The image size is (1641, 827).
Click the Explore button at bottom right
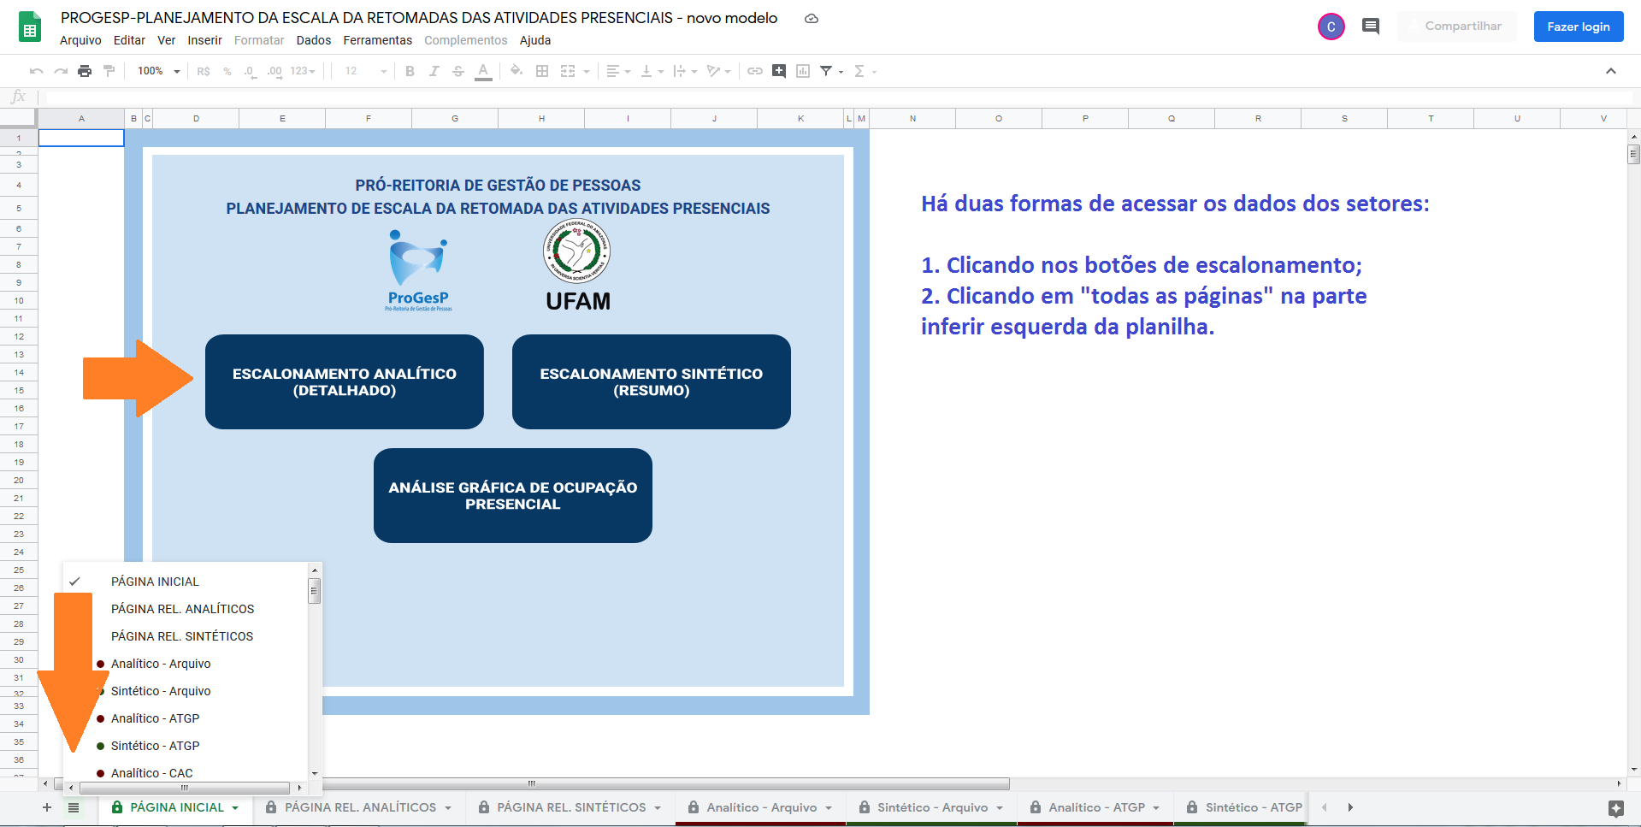[x=1615, y=808]
